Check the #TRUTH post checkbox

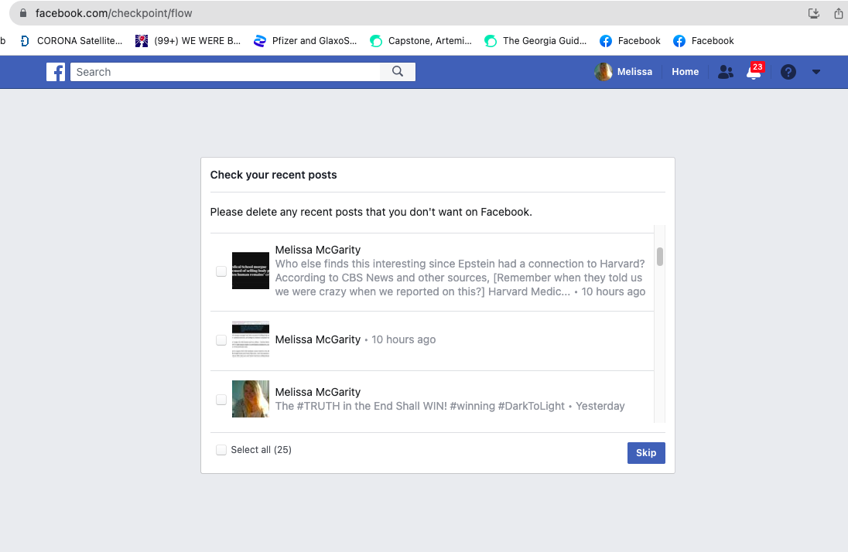pyautogui.click(x=221, y=399)
